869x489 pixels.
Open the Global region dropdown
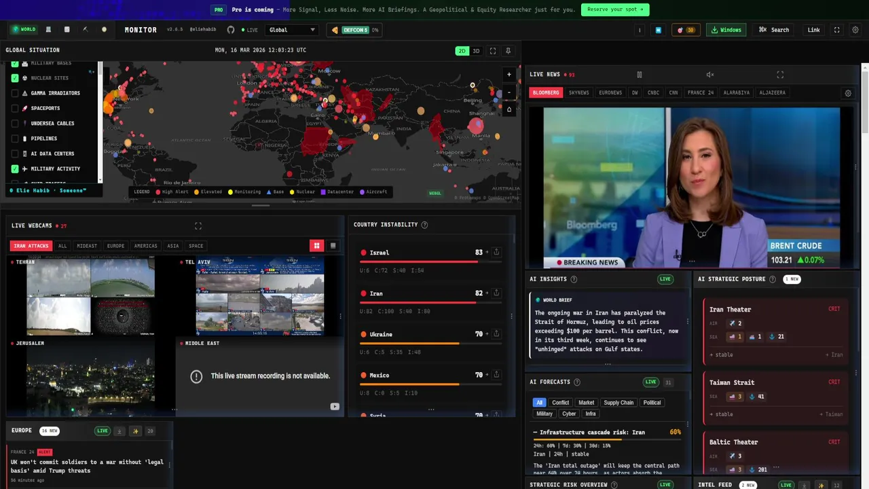pyautogui.click(x=292, y=30)
